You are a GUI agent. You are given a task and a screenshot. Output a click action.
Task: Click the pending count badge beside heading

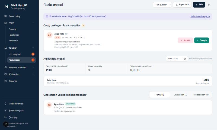point(83,26)
